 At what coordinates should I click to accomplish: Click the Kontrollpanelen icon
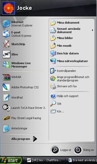[x=53, y=71]
